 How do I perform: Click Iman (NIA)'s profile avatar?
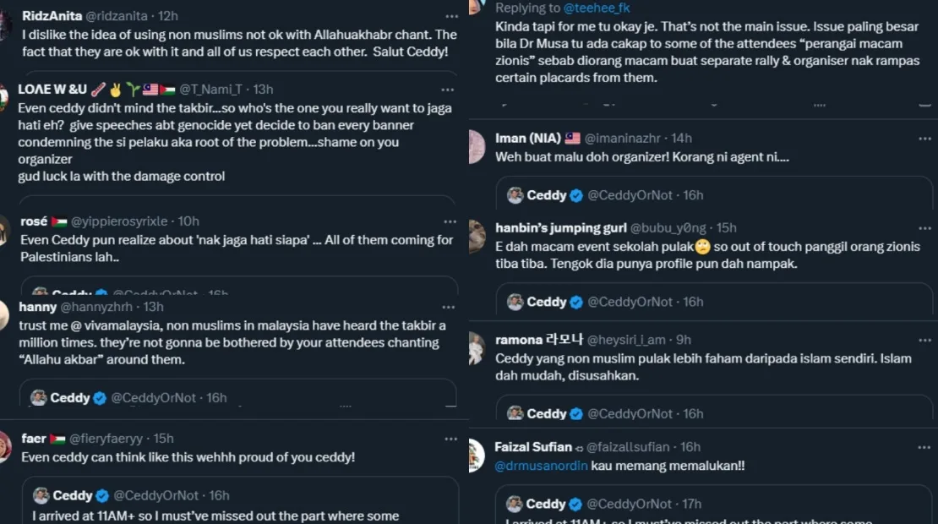coord(477,145)
